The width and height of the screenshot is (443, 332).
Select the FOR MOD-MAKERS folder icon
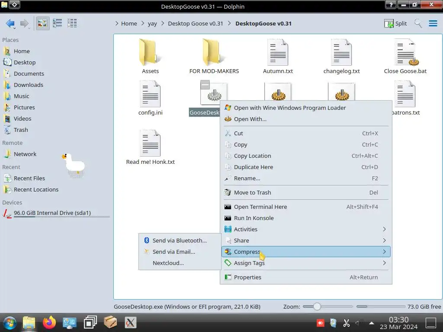click(x=214, y=52)
